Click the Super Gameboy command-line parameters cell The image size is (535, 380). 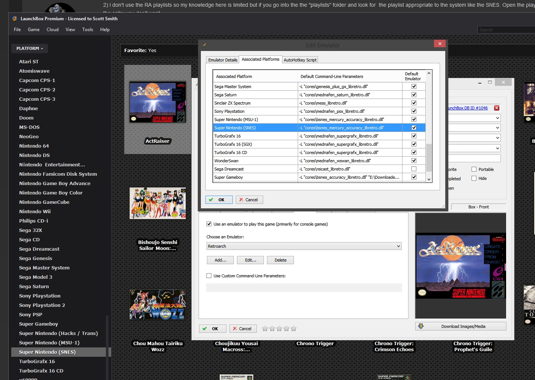(350, 177)
